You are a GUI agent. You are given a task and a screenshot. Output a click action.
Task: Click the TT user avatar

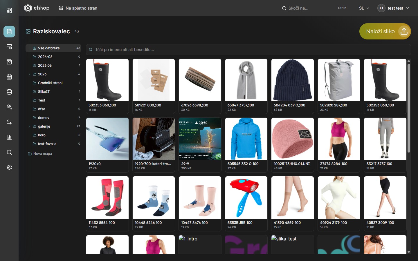[x=381, y=8]
